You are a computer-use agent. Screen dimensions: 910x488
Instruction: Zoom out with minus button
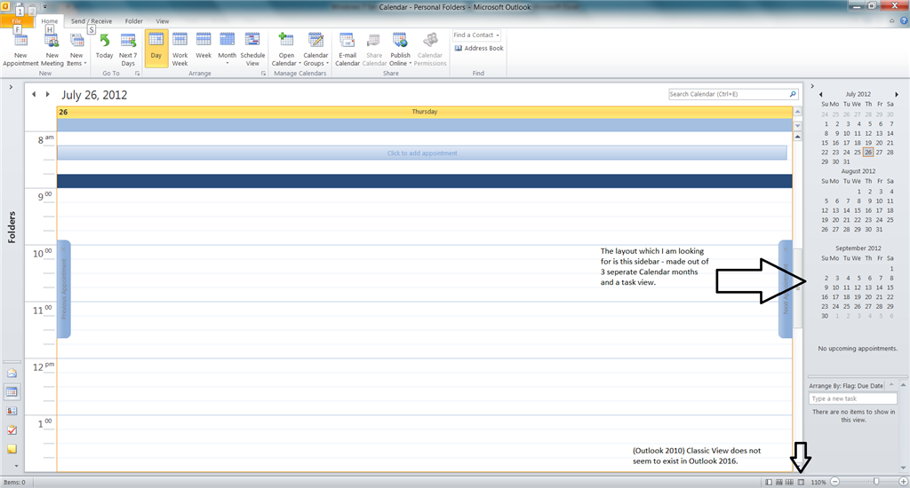(834, 482)
